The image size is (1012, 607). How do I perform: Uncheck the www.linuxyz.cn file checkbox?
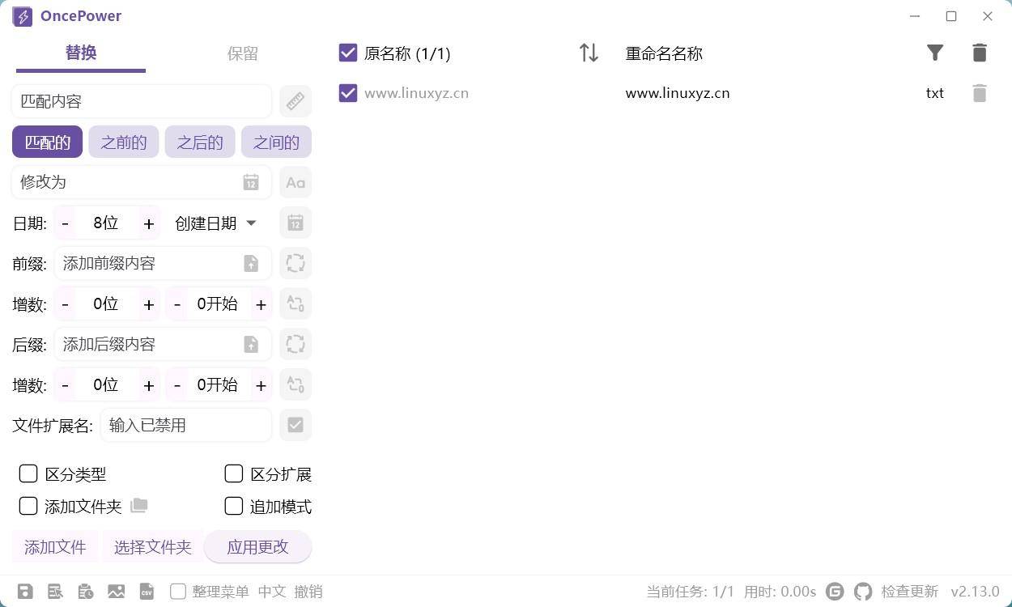(x=348, y=93)
